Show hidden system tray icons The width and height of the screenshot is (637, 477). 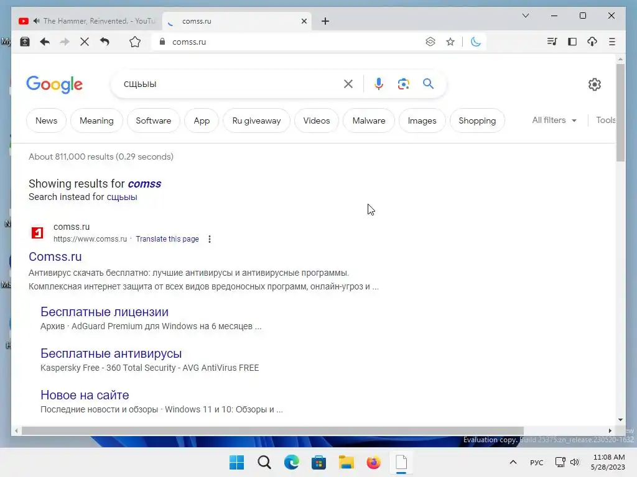point(513,462)
